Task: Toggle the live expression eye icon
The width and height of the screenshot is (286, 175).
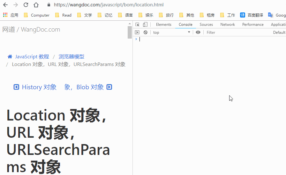Action: point(198,33)
